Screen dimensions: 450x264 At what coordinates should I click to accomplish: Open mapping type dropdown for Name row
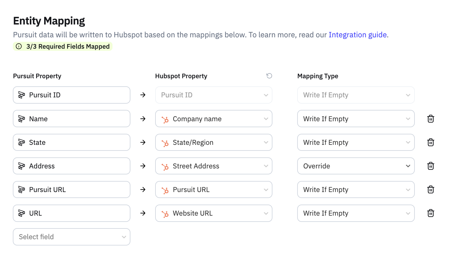(x=356, y=119)
